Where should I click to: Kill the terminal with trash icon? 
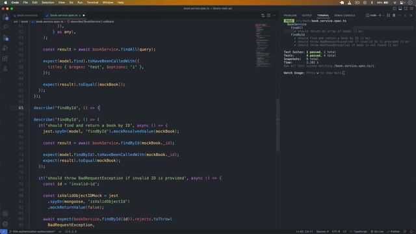pyautogui.click(x=394, y=16)
